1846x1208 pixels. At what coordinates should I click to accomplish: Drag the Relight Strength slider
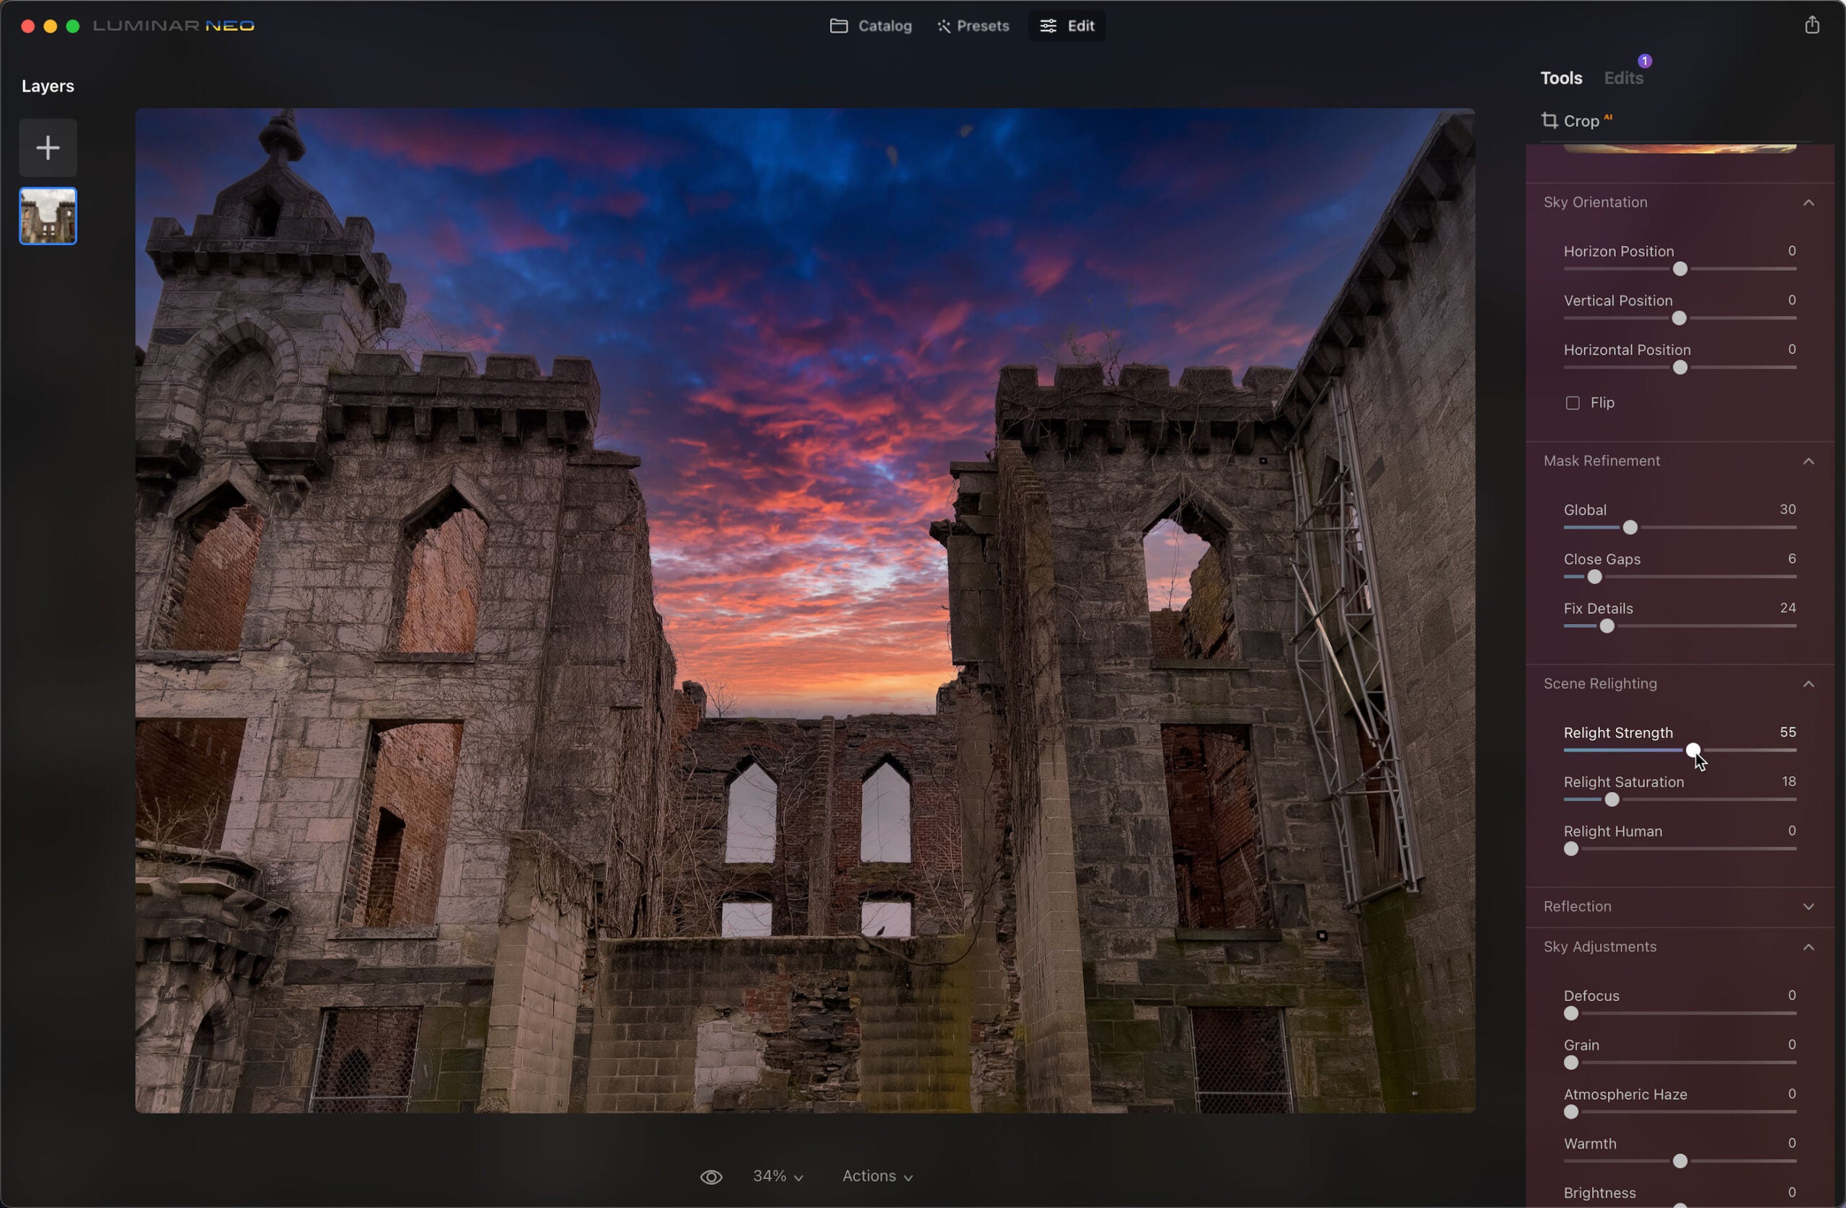coord(1691,749)
